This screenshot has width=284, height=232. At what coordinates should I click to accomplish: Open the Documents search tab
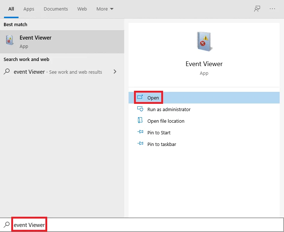(x=56, y=9)
